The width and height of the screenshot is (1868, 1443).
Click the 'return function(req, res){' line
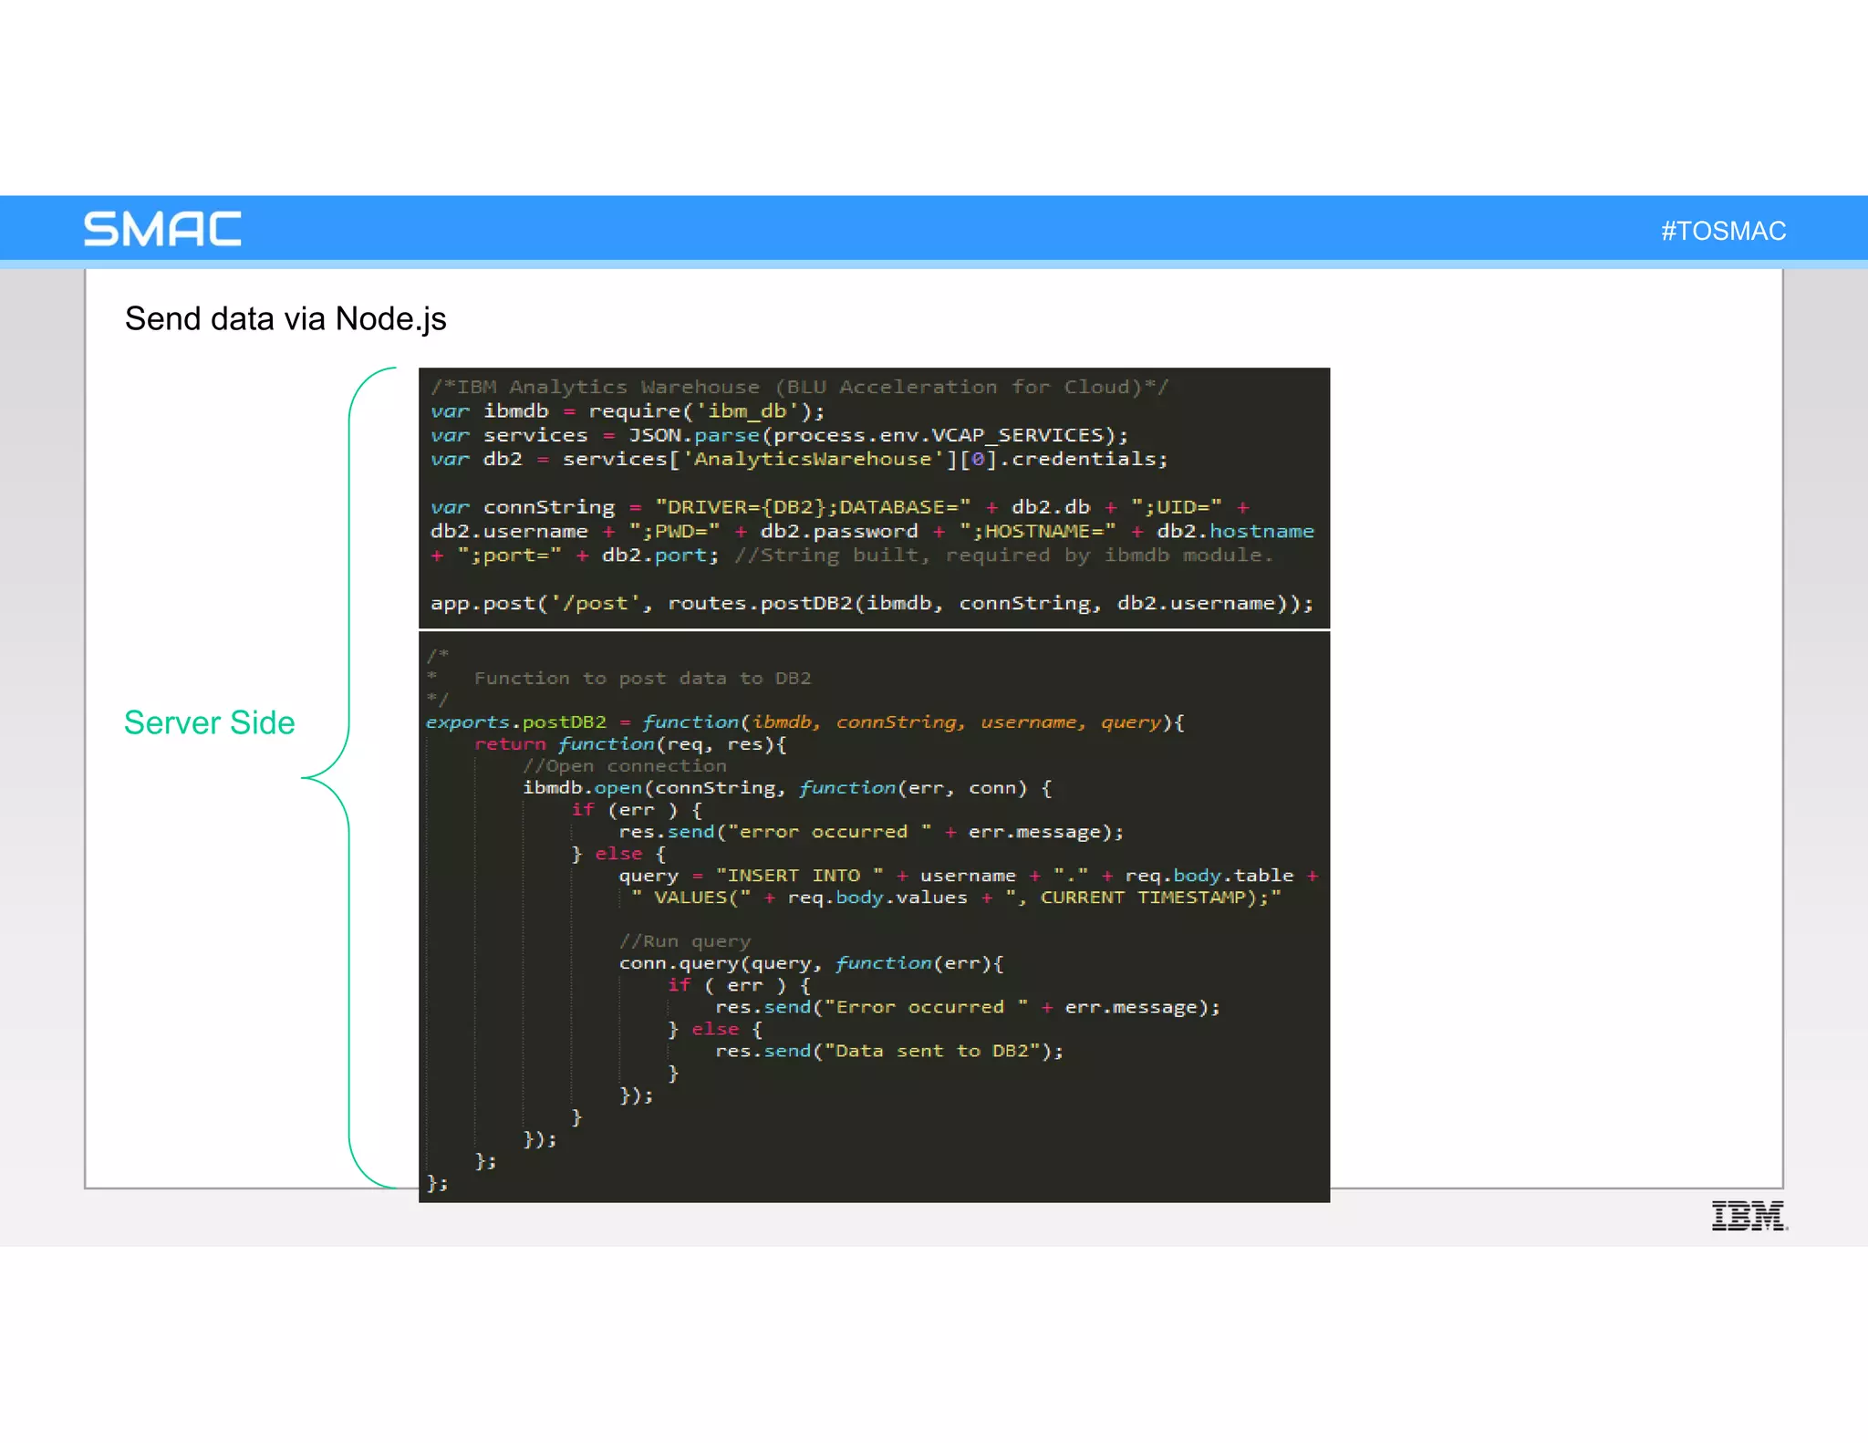(630, 744)
